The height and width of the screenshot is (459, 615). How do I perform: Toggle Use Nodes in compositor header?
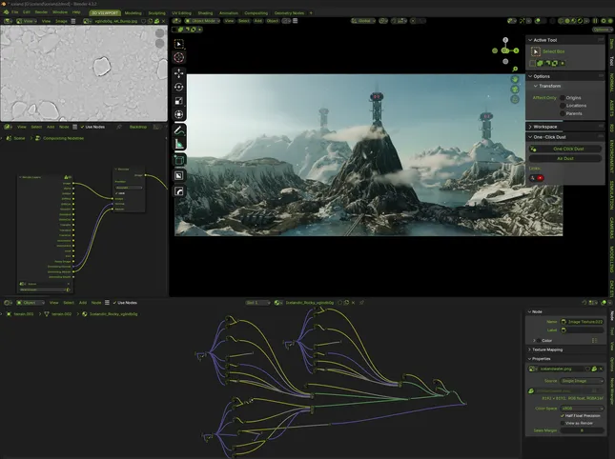[x=92, y=127]
